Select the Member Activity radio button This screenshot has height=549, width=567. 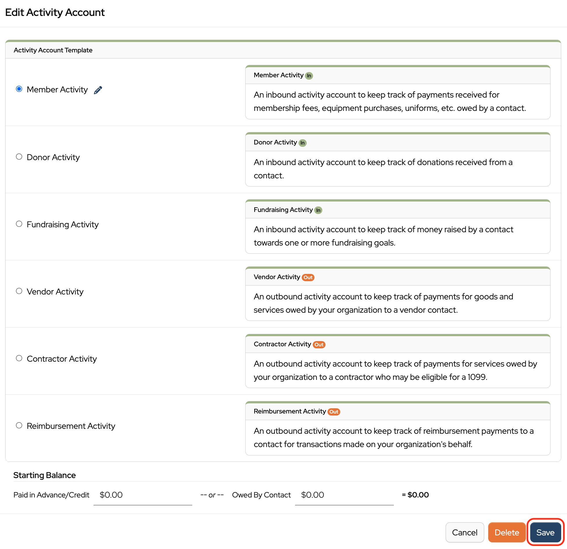pyautogui.click(x=19, y=89)
